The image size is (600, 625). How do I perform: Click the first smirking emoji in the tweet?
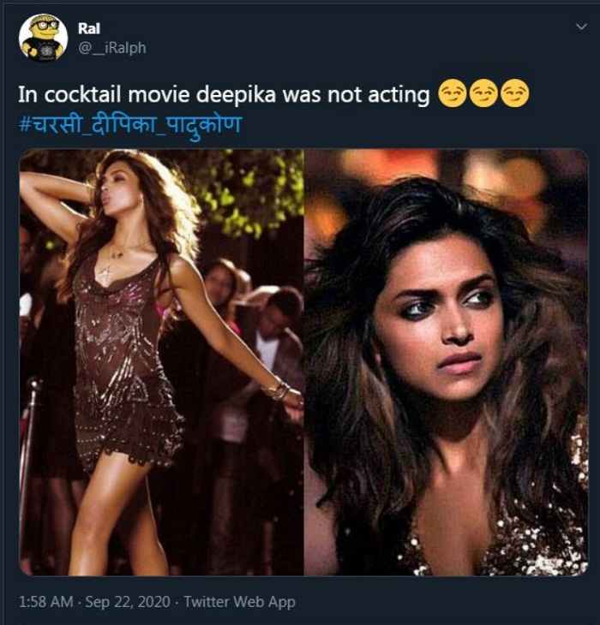click(x=451, y=94)
